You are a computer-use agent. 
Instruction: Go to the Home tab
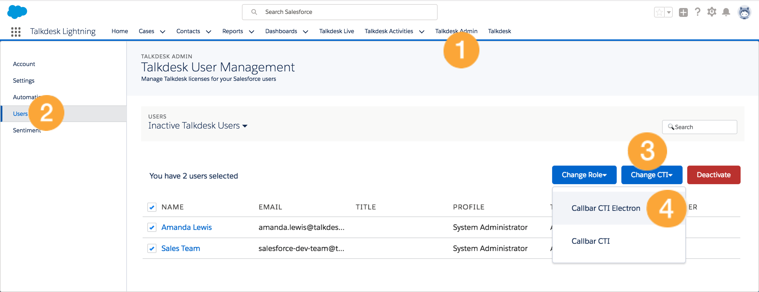120,31
